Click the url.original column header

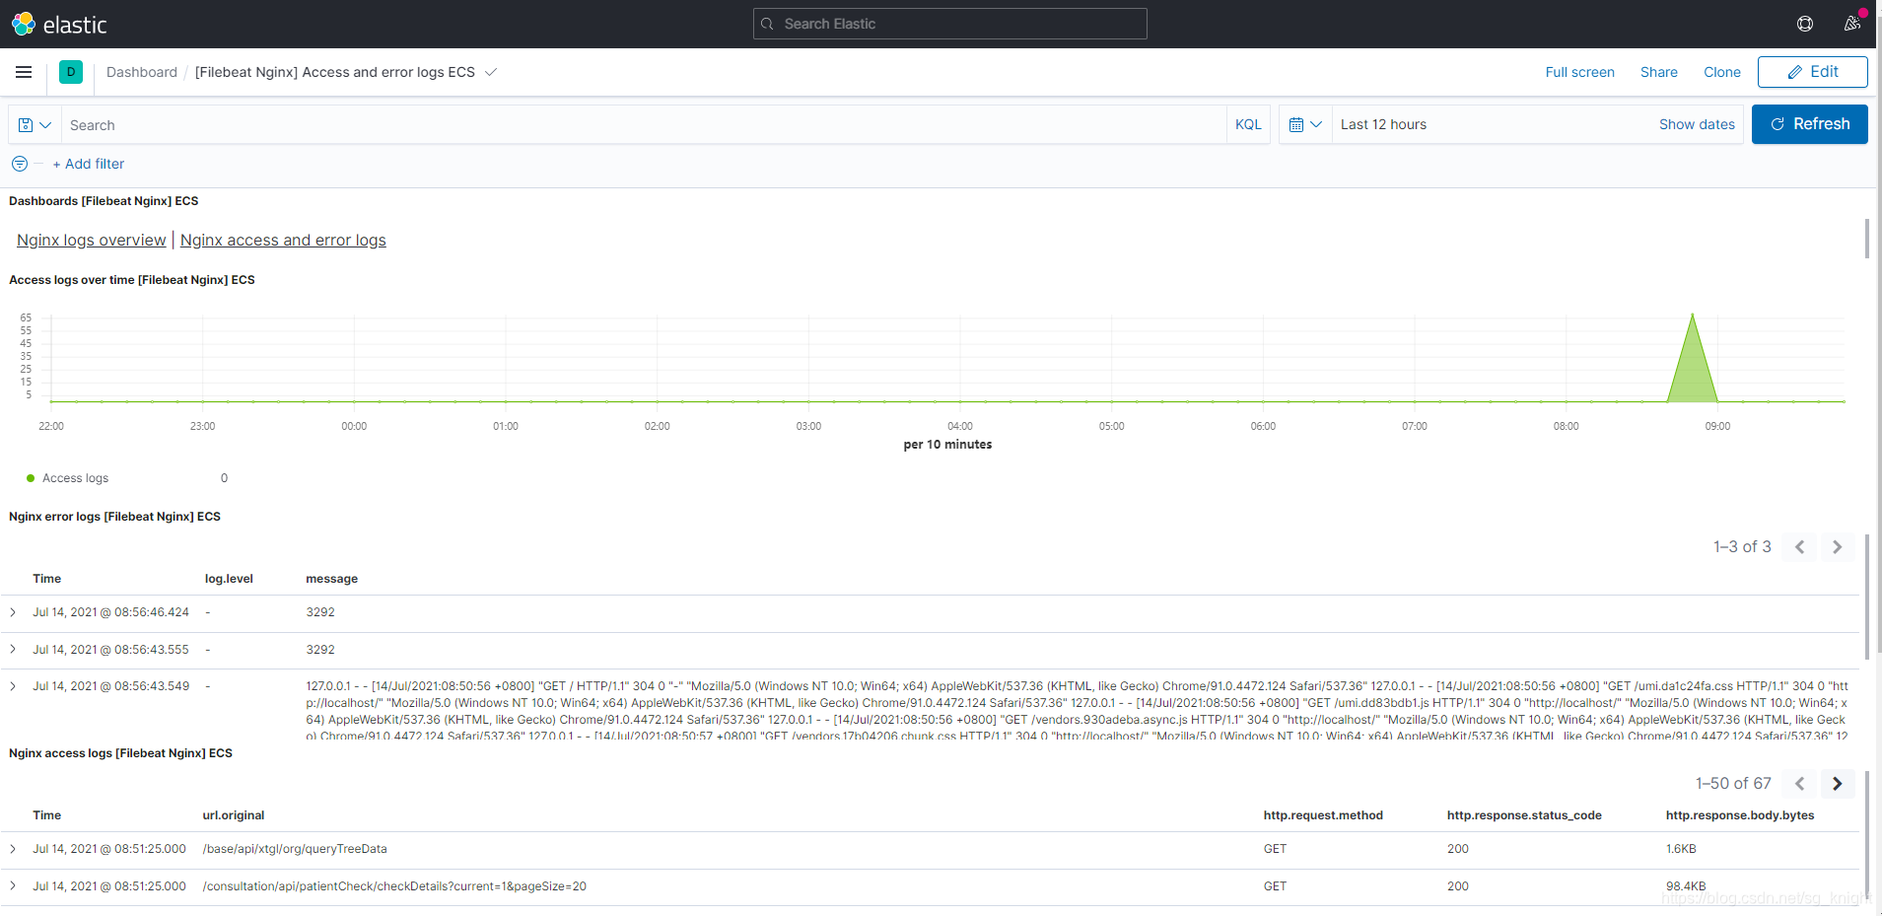point(234,815)
